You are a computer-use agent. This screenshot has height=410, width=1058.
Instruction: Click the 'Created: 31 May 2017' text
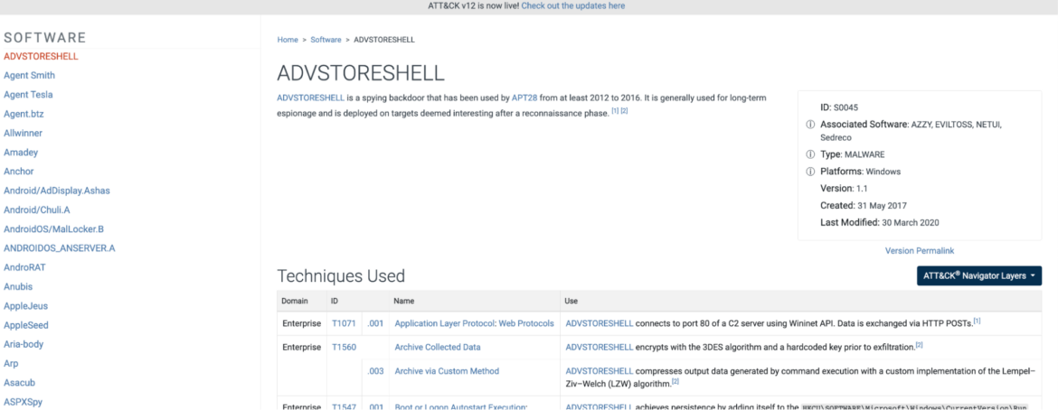864,205
